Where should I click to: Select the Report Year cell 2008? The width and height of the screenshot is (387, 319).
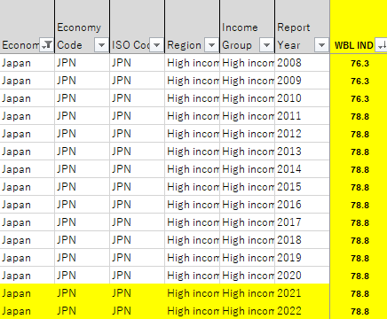303,63
